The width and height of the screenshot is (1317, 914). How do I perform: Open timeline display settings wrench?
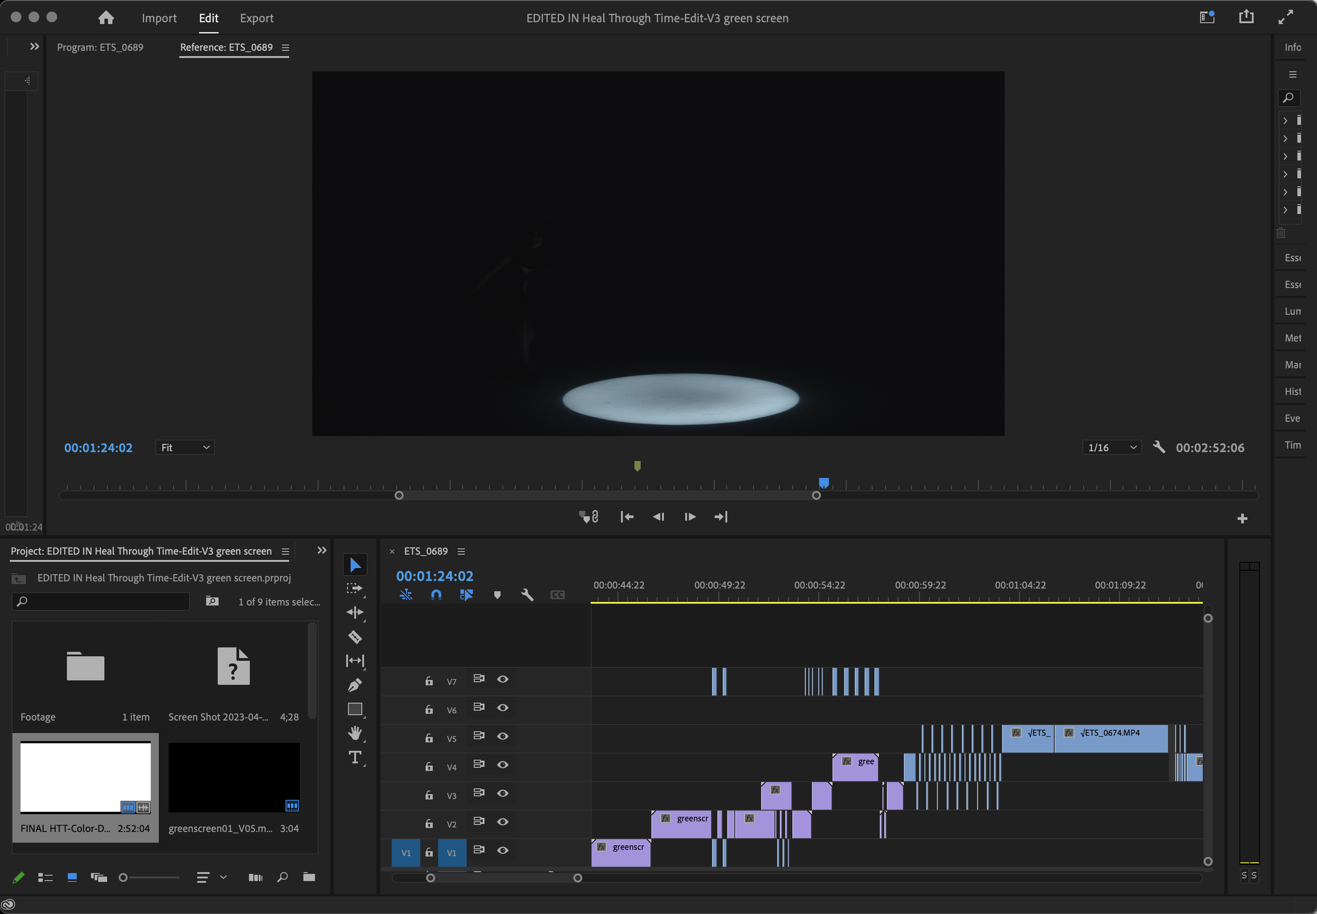point(527,595)
